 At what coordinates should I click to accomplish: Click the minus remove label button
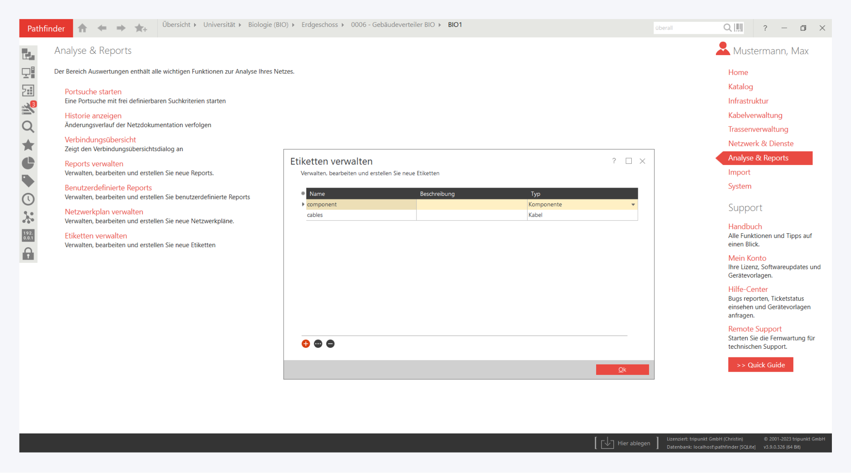coord(330,344)
